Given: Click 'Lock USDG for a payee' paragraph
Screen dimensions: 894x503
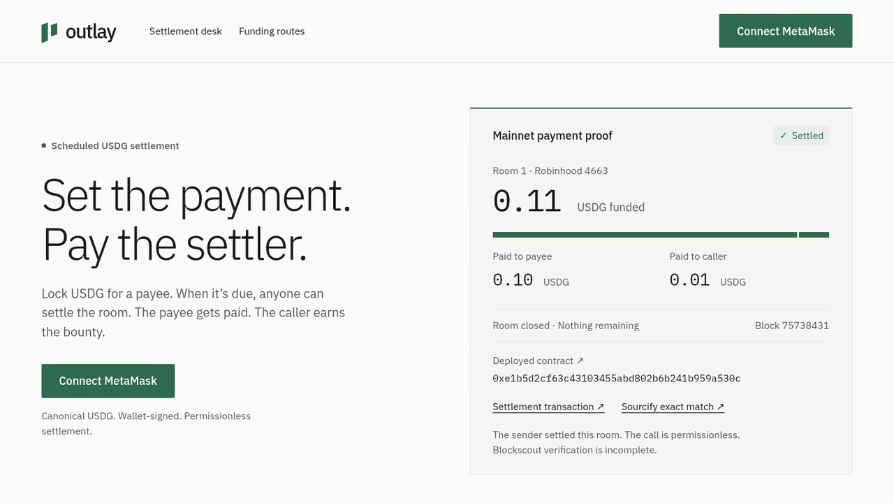Looking at the screenshot, I should (x=193, y=313).
